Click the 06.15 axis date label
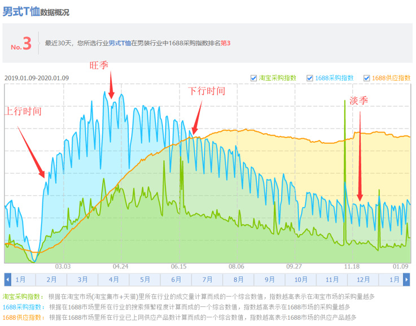 pyautogui.click(x=178, y=266)
